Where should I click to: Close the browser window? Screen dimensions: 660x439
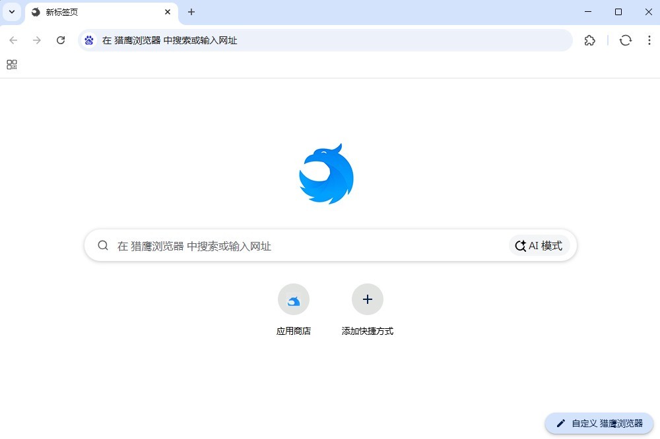click(649, 12)
